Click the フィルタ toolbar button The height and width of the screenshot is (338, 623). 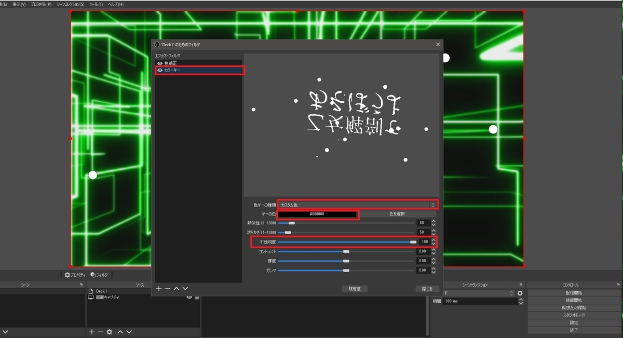99,275
